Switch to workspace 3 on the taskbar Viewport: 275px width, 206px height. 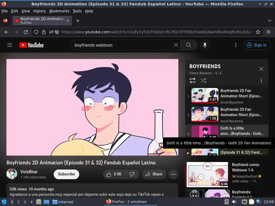click(25, 202)
